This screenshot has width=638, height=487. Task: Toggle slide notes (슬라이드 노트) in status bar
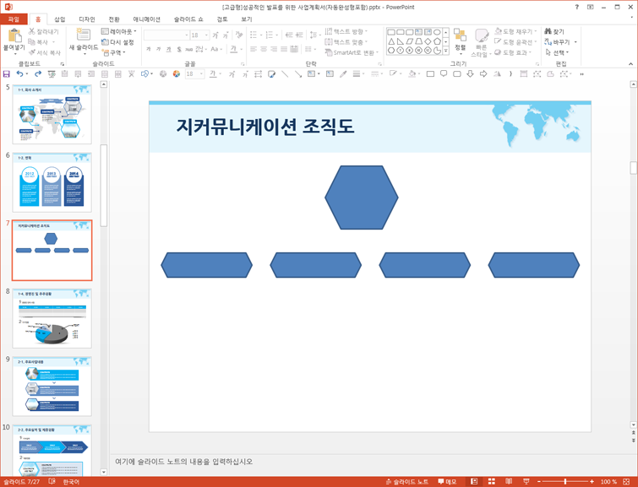click(407, 482)
